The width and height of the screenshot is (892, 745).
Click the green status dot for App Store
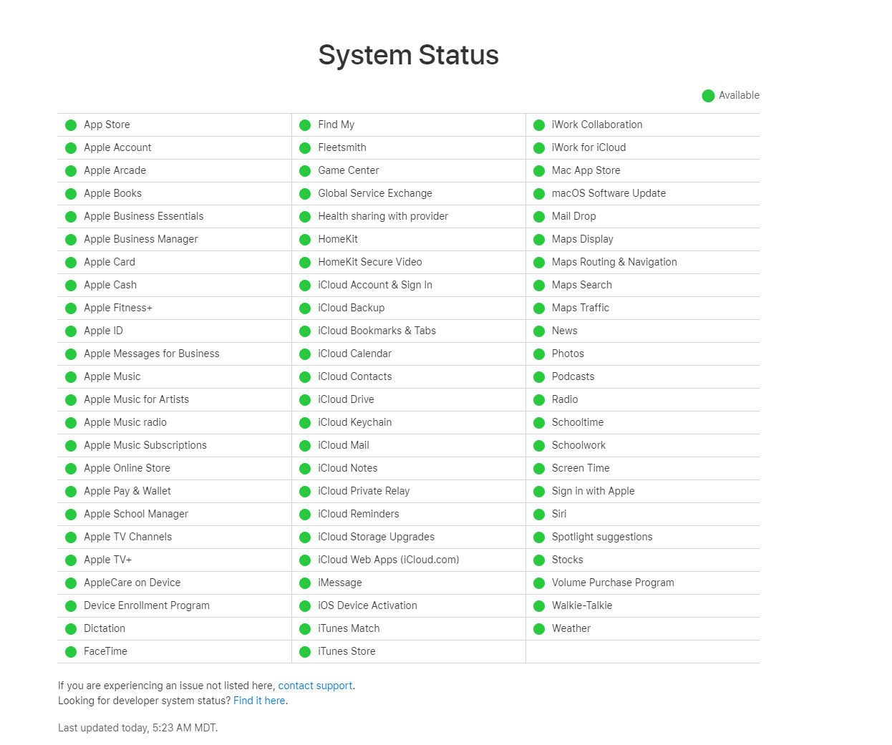[71, 125]
